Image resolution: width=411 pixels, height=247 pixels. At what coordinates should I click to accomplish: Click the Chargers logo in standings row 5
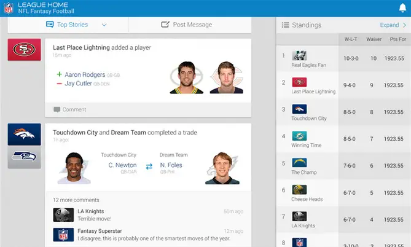pos(299,163)
